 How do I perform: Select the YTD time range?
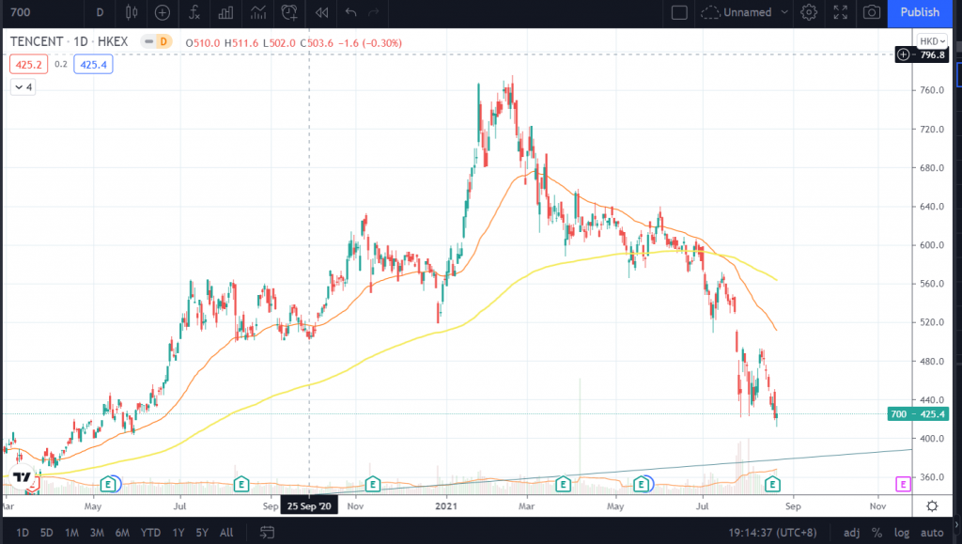click(148, 532)
